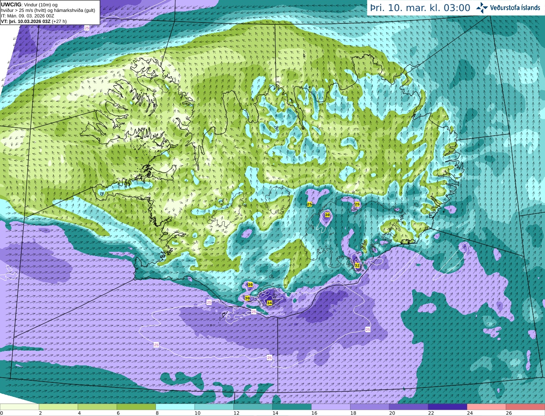This screenshot has height=416, width=545.
Task: Select the date header Þri. 10. mar. kl. 03:00
Action: (x=420, y=8)
